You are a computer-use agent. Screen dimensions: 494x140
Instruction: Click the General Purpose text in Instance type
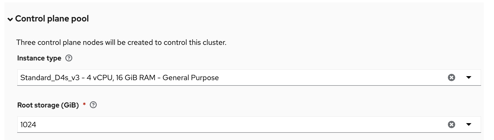coord(191,78)
